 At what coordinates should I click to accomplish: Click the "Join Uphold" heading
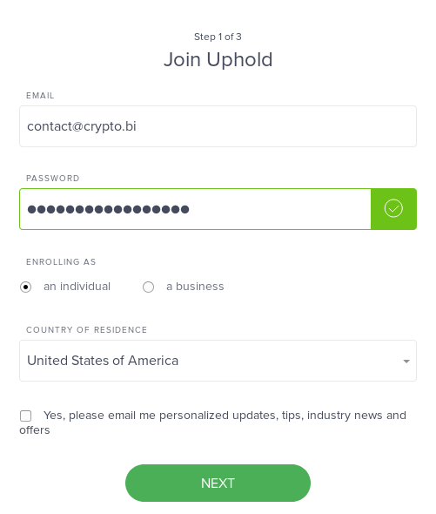coord(218,59)
